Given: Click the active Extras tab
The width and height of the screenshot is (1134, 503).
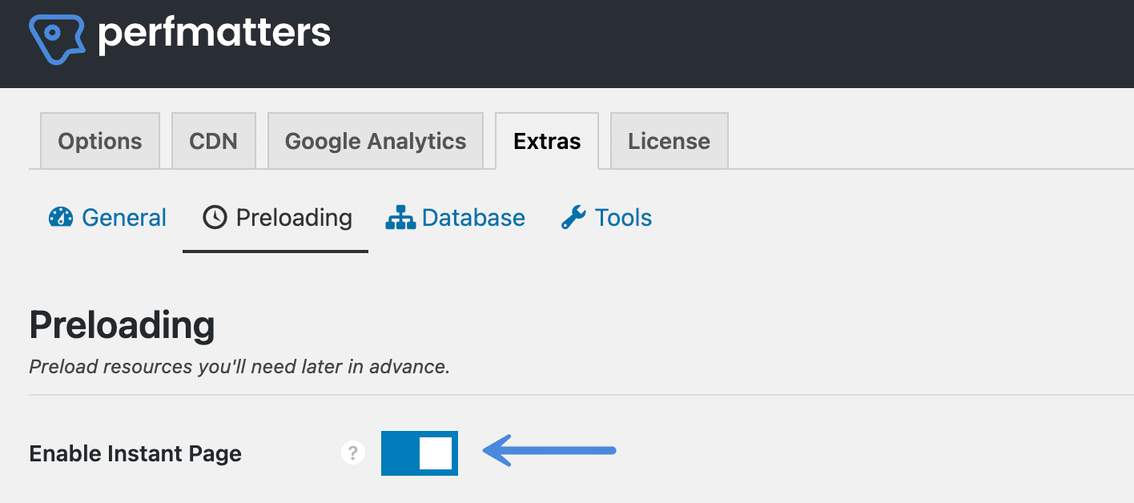Looking at the screenshot, I should [x=547, y=140].
